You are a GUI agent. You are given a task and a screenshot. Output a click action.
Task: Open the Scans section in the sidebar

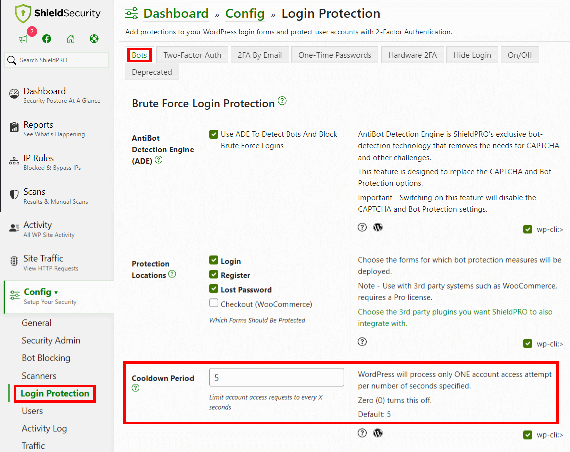point(34,191)
